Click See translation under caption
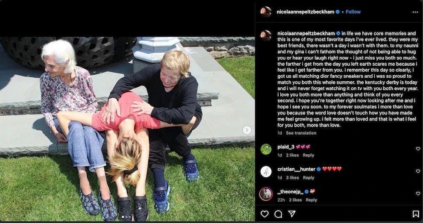The height and width of the screenshot is (223, 423). 301,133
